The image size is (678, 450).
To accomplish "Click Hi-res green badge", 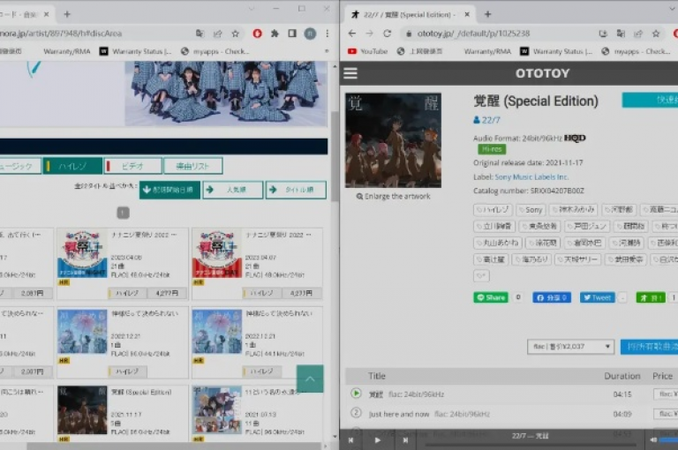I will (492, 149).
